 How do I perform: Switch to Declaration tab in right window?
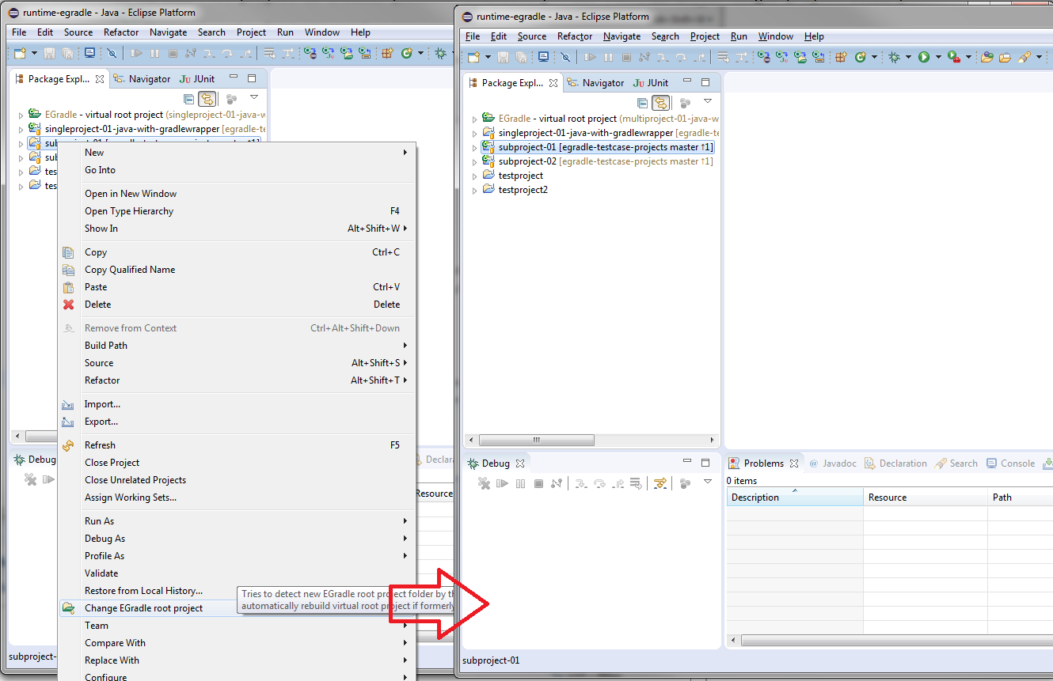click(895, 463)
